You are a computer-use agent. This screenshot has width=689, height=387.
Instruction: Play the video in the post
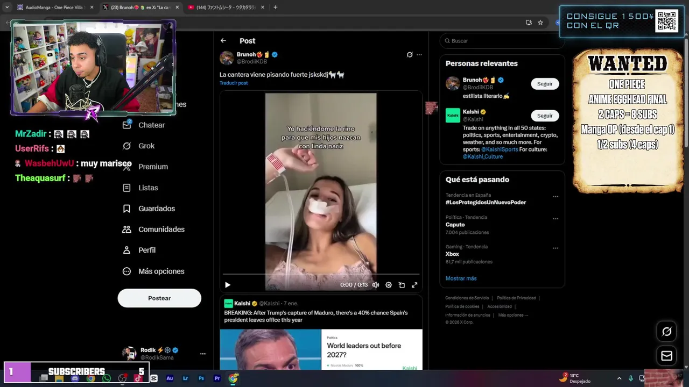point(227,285)
